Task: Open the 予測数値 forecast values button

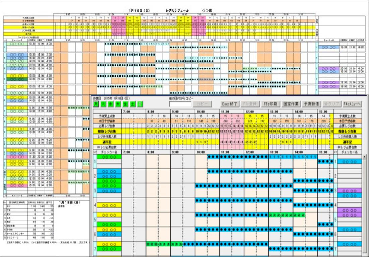Action: click(x=311, y=104)
